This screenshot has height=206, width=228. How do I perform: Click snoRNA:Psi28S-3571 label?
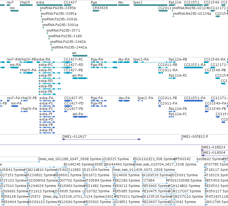tap(63, 30)
